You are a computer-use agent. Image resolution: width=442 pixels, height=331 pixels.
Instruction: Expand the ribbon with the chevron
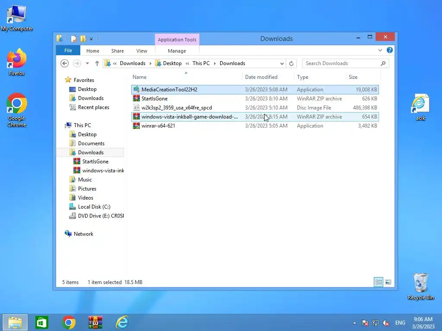(x=380, y=50)
